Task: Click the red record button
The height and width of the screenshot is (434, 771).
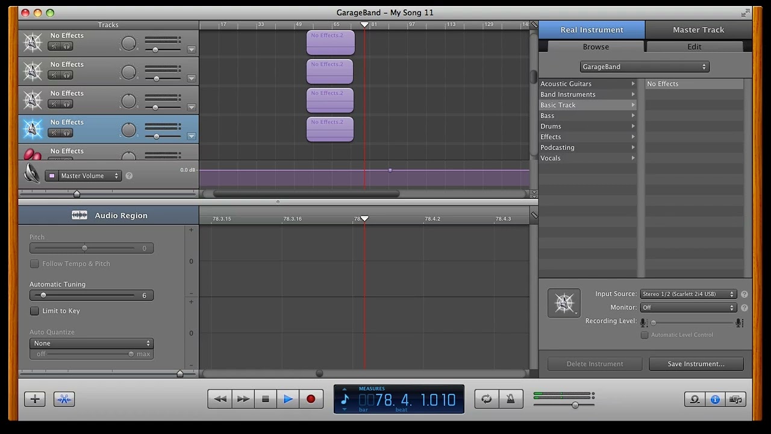Action: (311, 399)
